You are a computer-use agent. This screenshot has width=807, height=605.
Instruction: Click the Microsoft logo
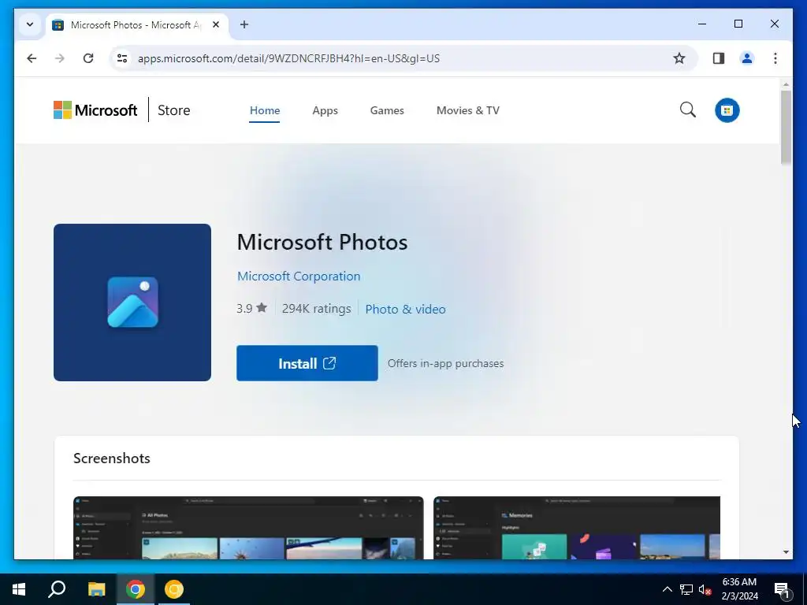tap(95, 110)
